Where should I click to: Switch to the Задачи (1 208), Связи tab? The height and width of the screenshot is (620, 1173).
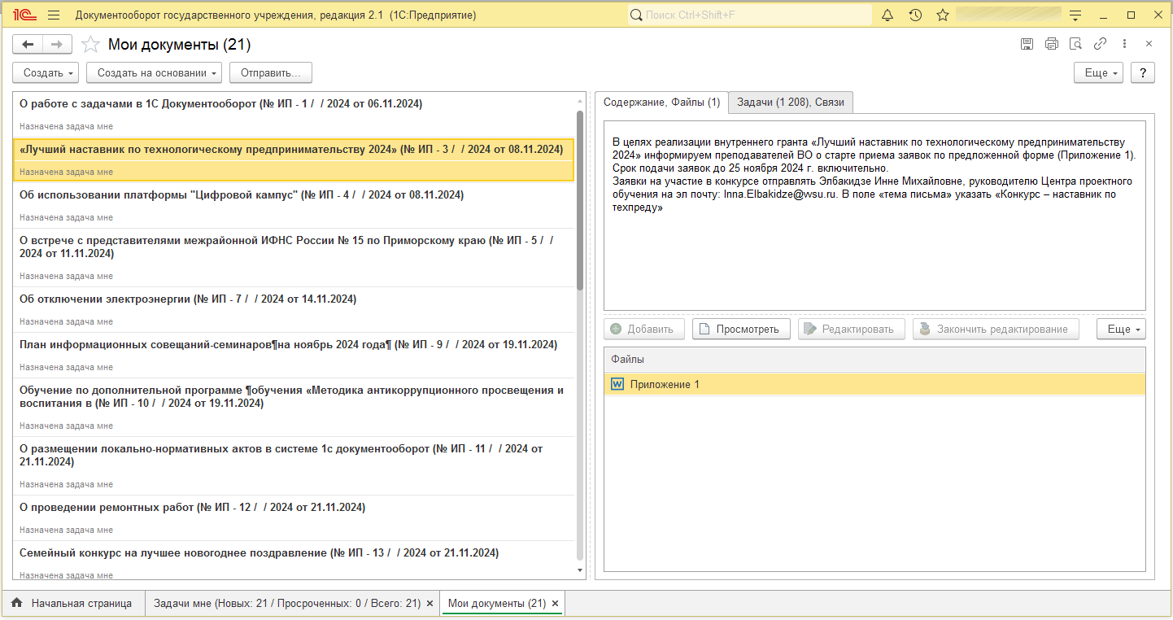pos(790,103)
